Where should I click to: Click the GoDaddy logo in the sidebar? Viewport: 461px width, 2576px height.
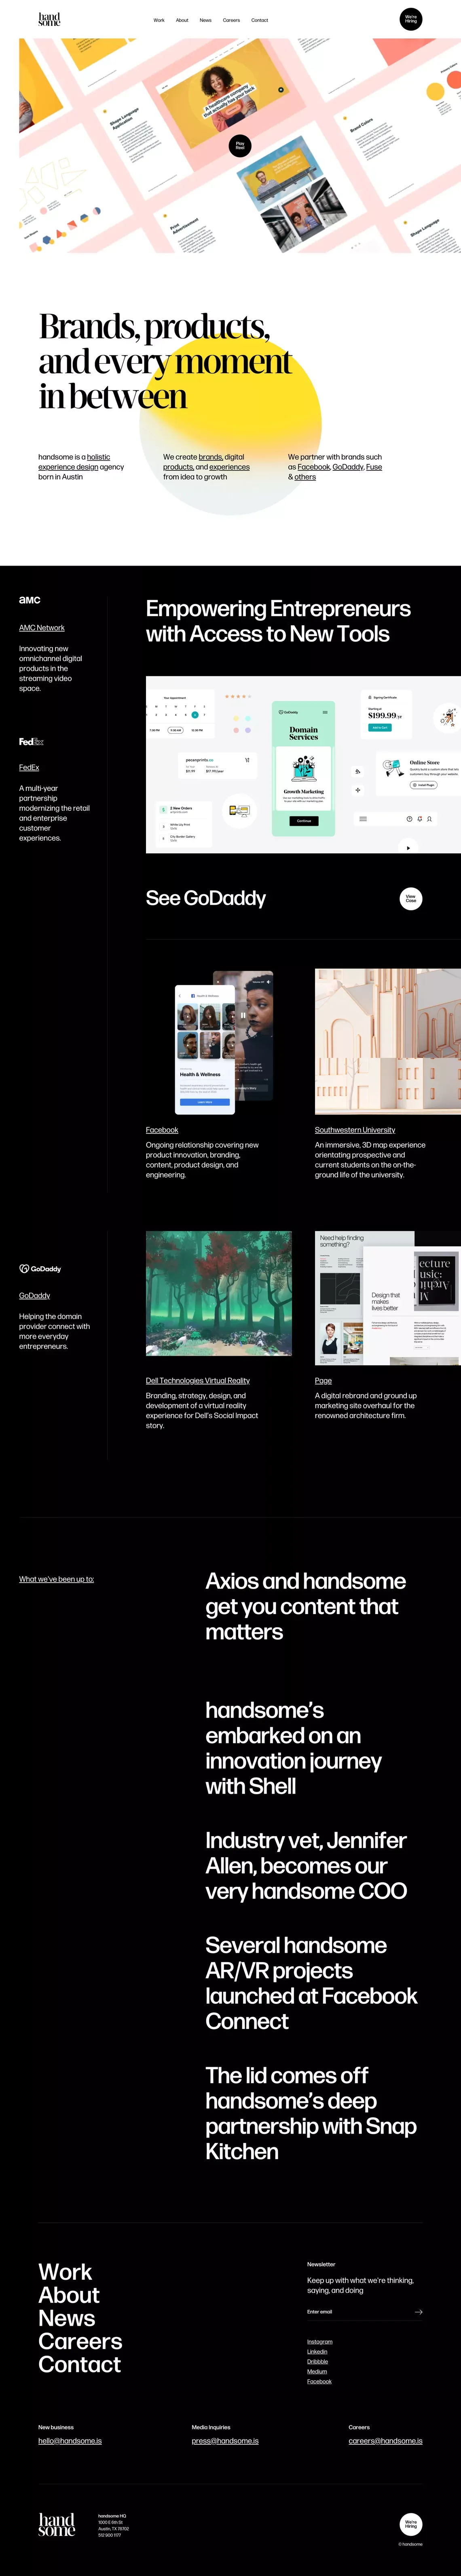click(x=40, y=1268)
